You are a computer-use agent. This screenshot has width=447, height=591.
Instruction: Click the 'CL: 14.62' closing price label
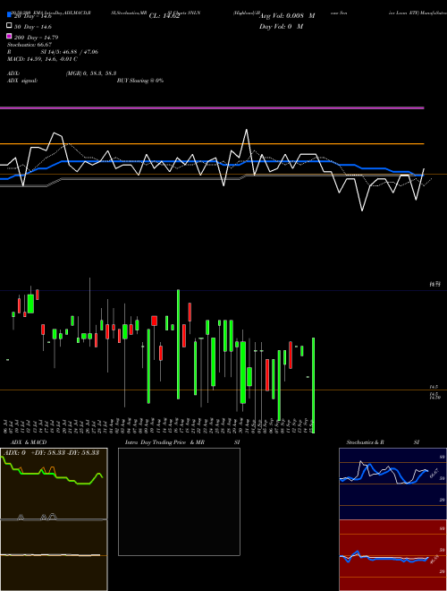coord(164,16)
